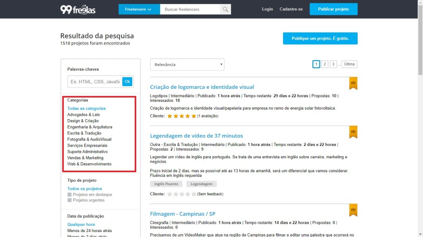Click the Inglês Fluente skill tag

point(166,184)
